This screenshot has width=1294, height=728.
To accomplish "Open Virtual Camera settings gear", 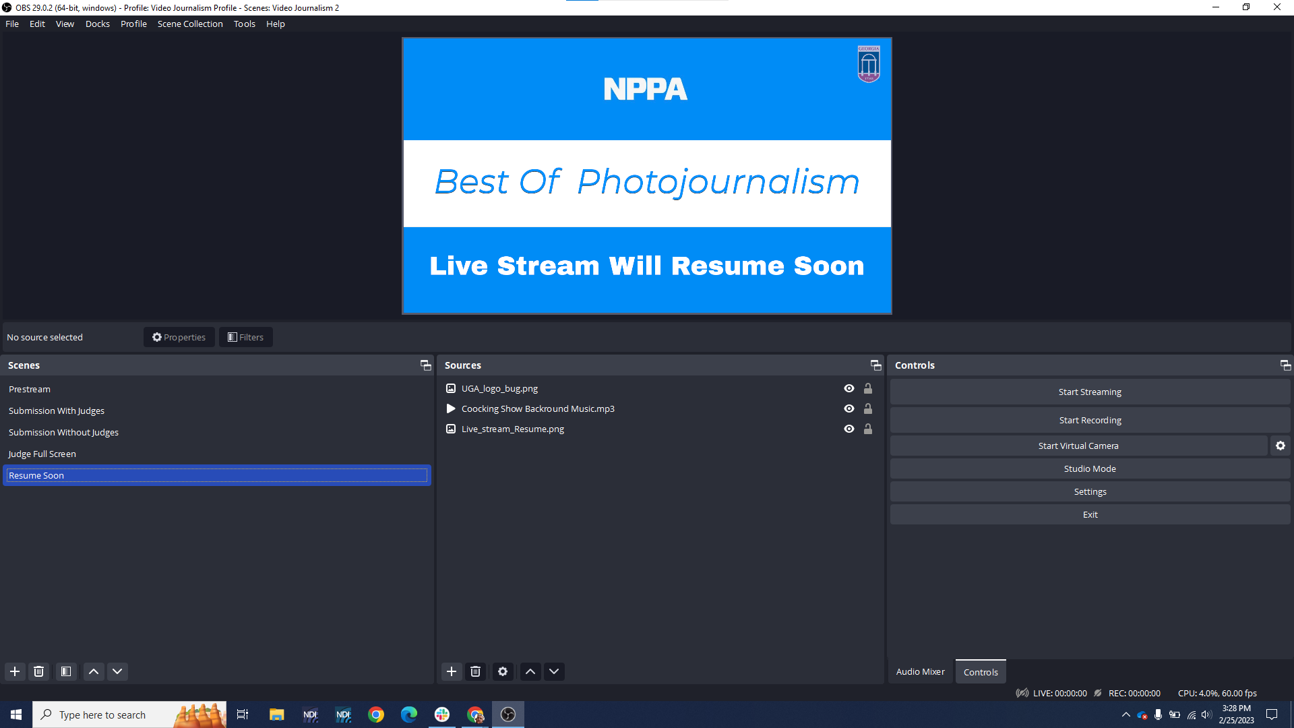I will (1281, 446).
